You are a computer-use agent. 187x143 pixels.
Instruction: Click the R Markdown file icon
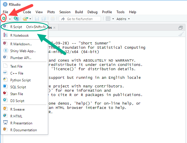[x=5, y=43]
